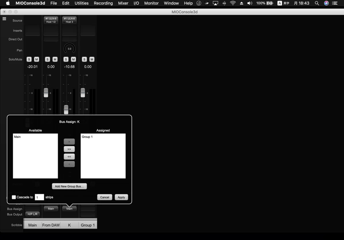
Task: Click the single unassign < button
Action: [69, 164]
